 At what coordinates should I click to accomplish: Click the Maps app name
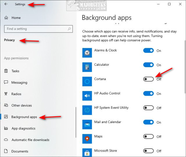(98, 136)
